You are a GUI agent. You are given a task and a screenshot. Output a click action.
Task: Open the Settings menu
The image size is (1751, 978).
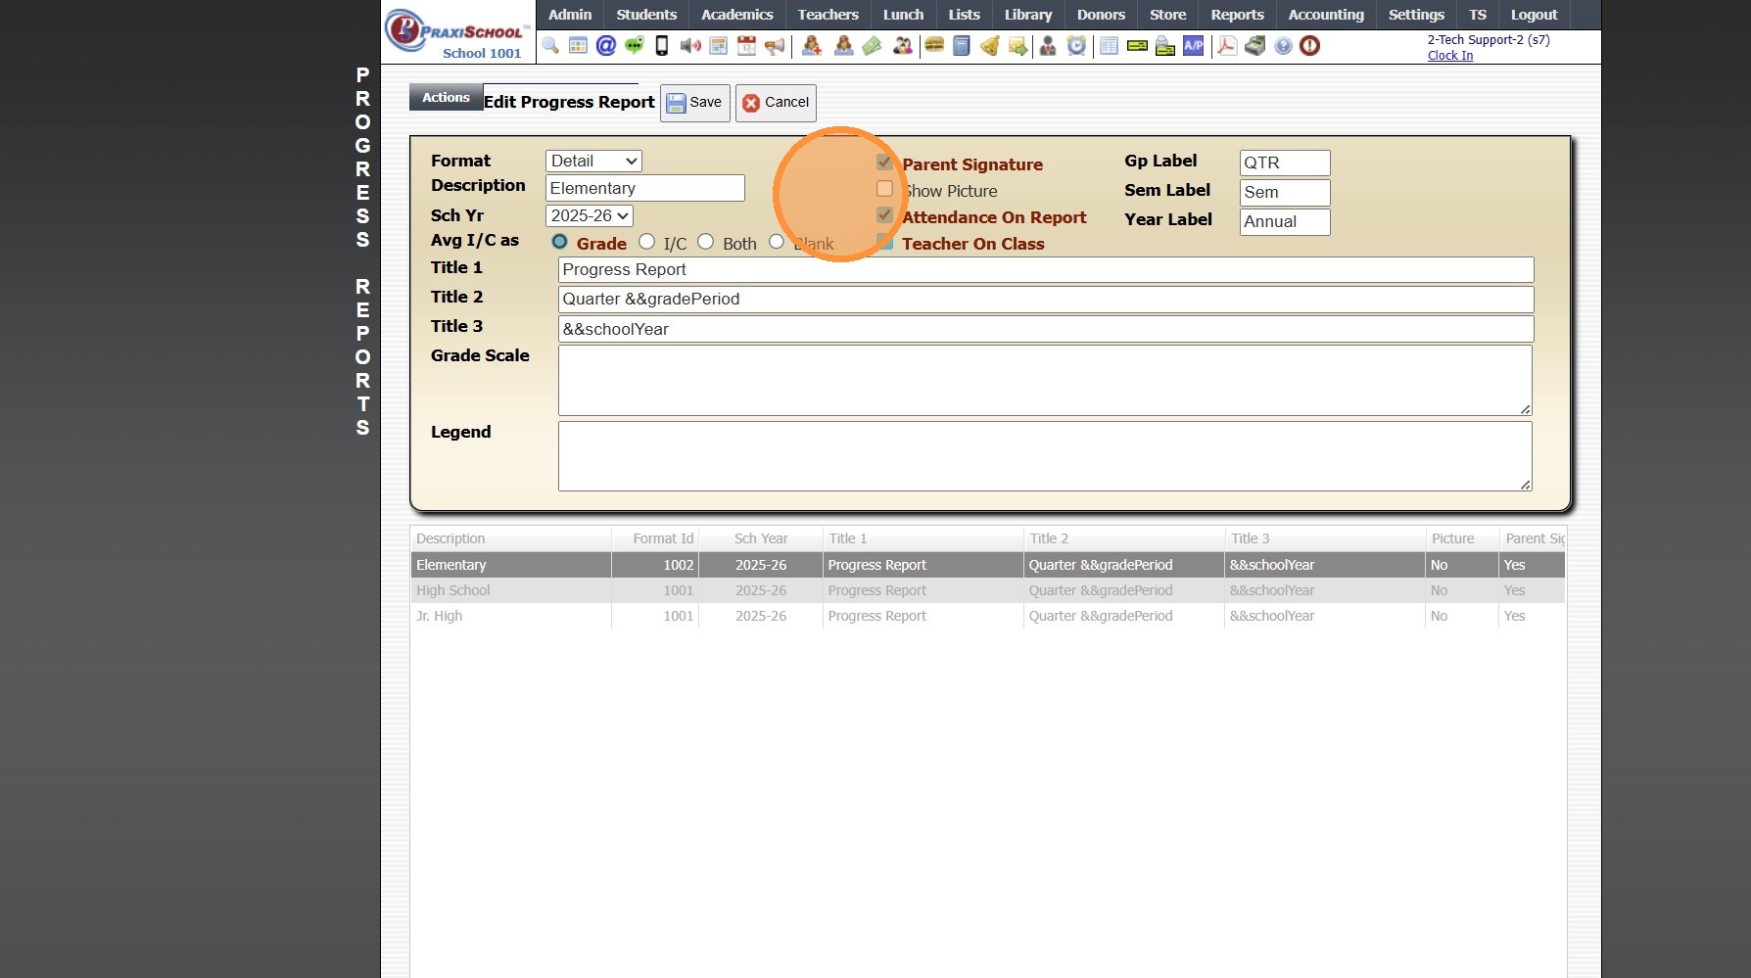click(x=1416, y=15)
